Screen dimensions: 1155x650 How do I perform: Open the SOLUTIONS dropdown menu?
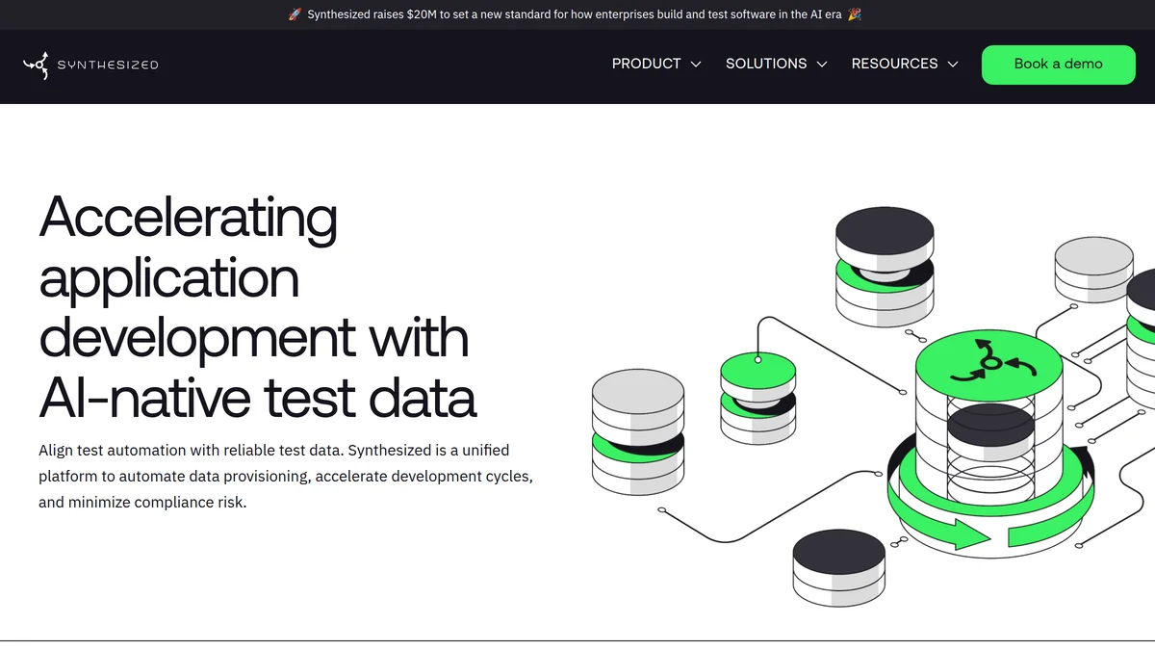822,64
